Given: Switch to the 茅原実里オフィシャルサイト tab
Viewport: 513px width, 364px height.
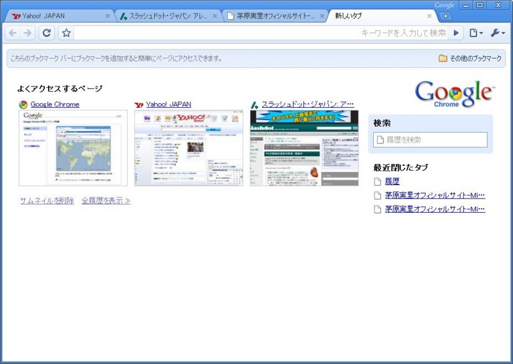Looking at the screenshot, I should pos(275,15).
